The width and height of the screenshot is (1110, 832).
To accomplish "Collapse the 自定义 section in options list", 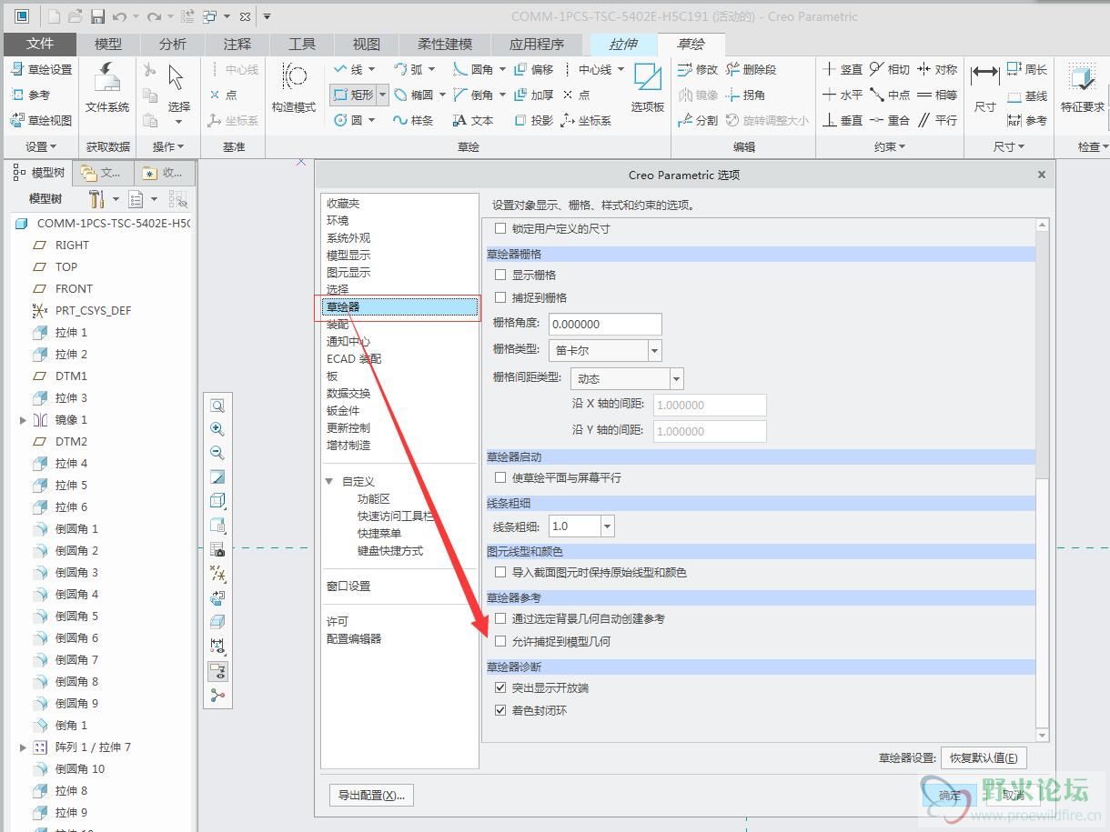I will [329, 482].
